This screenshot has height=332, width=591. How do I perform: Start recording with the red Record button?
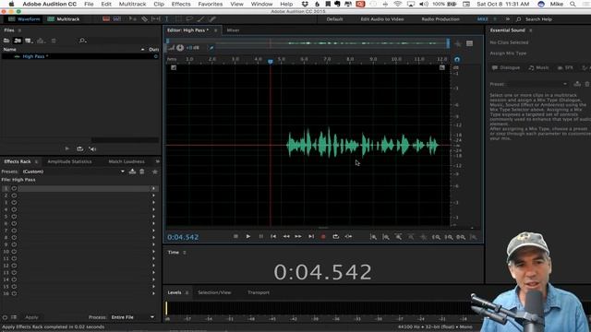coord(323,237)
